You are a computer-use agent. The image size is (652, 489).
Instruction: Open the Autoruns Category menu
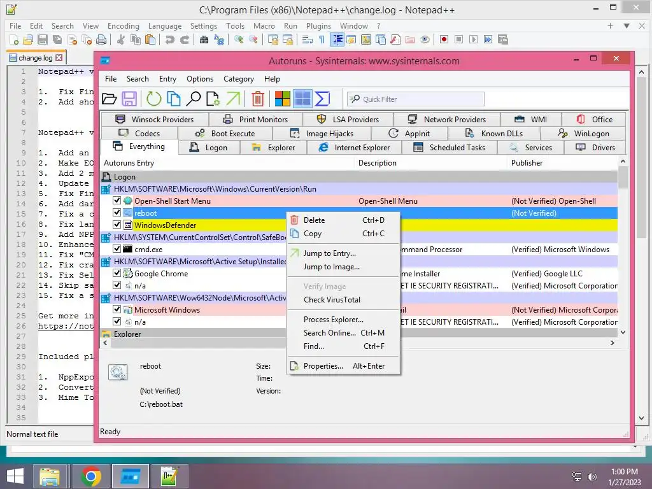pyautogui.click(x=239, y=79)
